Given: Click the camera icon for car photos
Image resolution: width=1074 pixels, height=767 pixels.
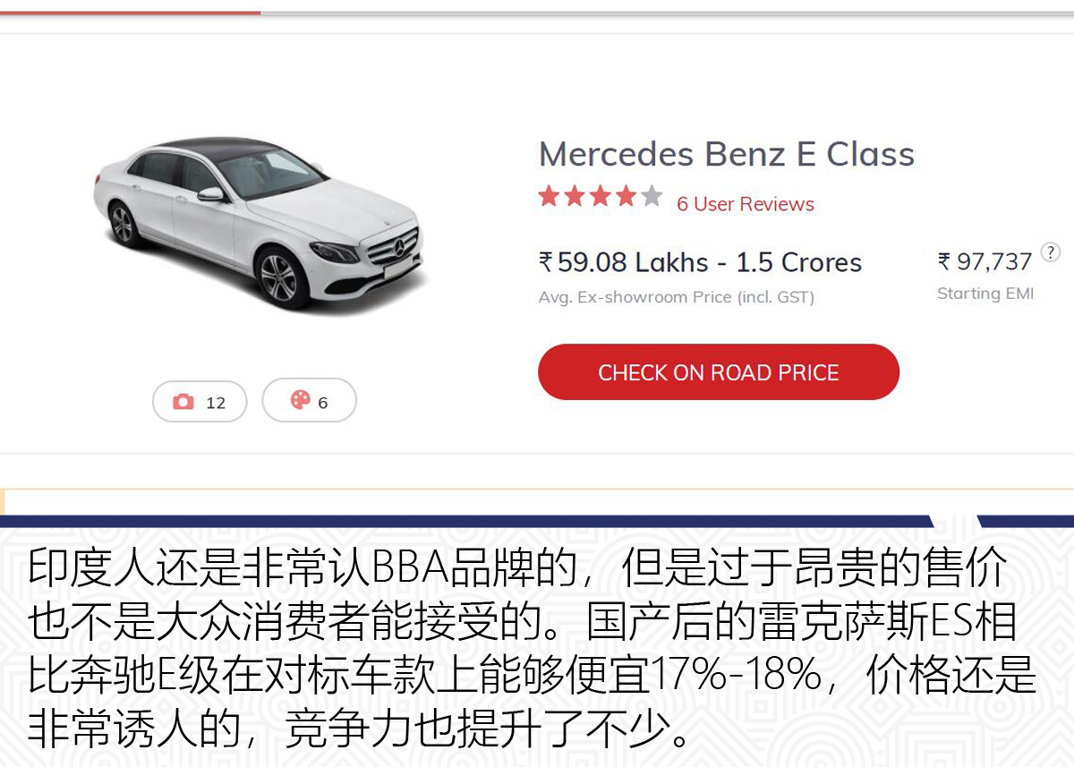Looking at the screenshot, I should [x=183, y=402].
